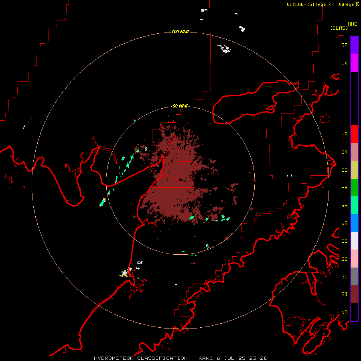Click the HA red legend swatch
Image resolution: width=361 pixels, height=361 pixels.
tap(354, 134)
